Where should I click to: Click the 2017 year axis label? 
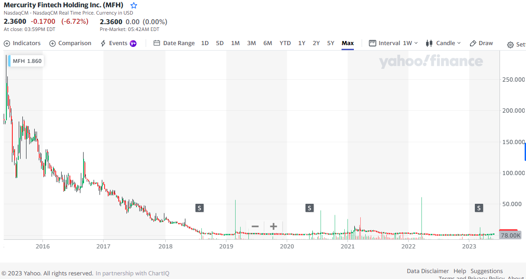(103, 247)
